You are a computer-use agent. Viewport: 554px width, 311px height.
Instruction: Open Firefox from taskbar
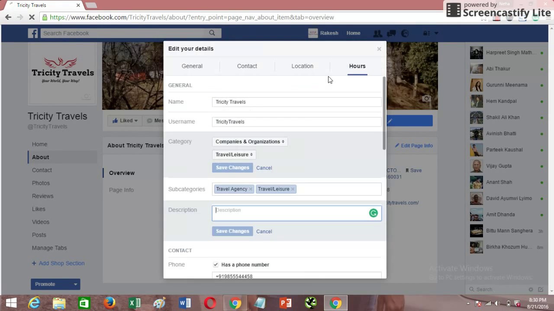[x=109, y=303]
